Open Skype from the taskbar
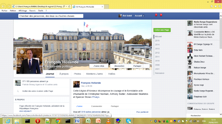Viewport: 222px width, 124px height. point(128,121)
